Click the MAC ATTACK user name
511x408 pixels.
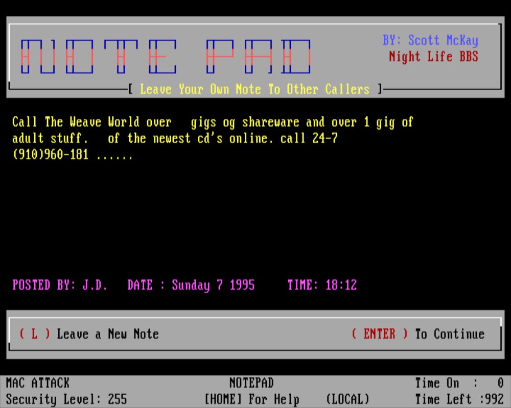coord(37,383)
